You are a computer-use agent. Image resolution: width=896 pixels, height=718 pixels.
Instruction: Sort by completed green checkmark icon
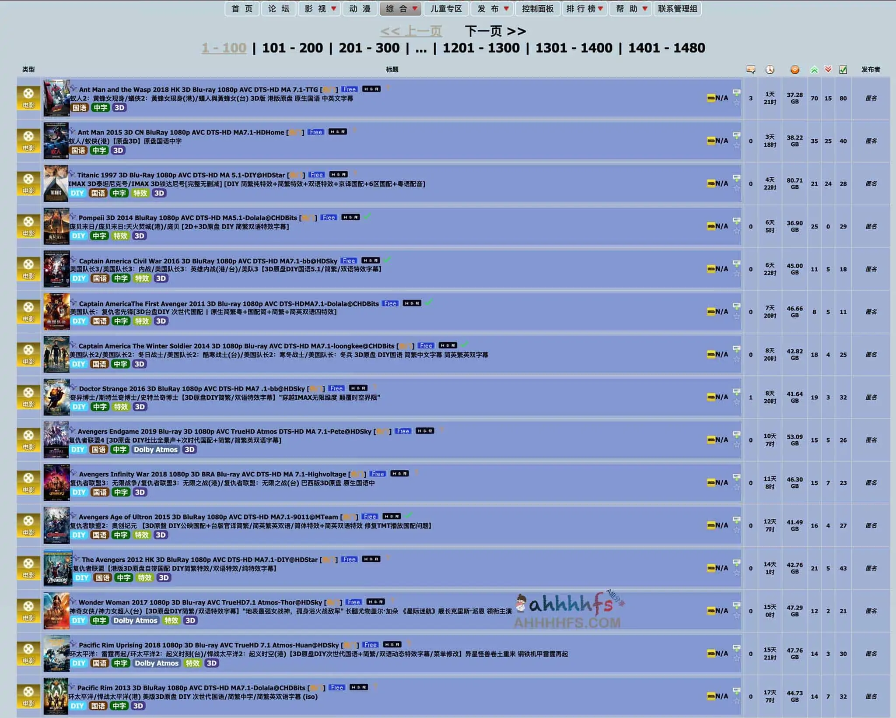(x=843, y=70)
